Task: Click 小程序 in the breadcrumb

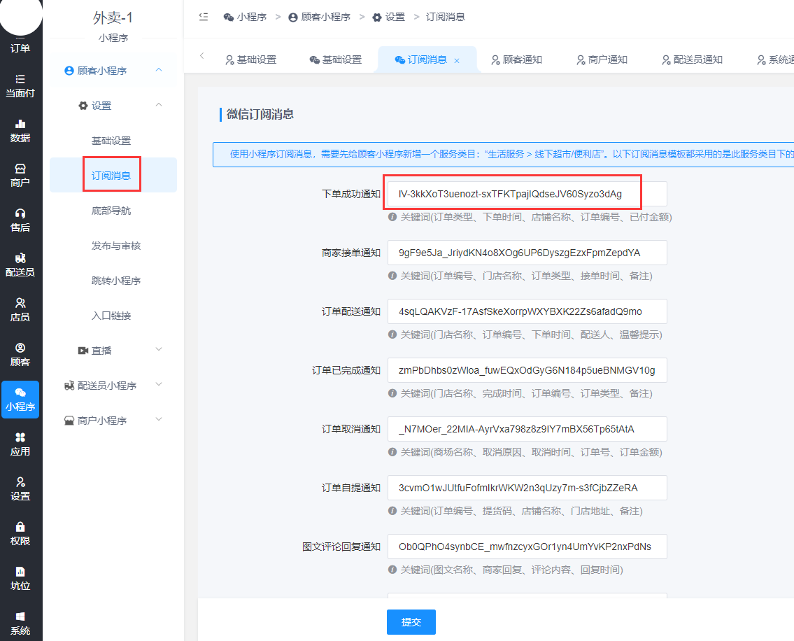Action: pos(245,17)
